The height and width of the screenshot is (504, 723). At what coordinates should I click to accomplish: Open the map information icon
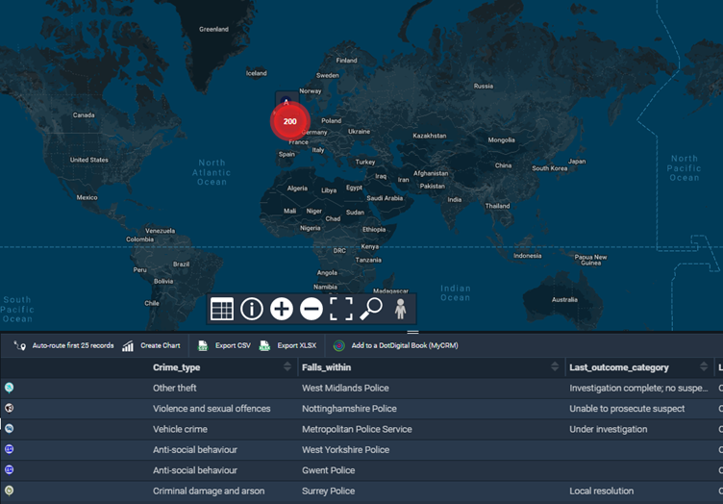pyautogui.click(x=252, y=309)
